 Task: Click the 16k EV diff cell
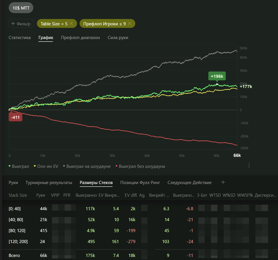[x=132, y=219]
